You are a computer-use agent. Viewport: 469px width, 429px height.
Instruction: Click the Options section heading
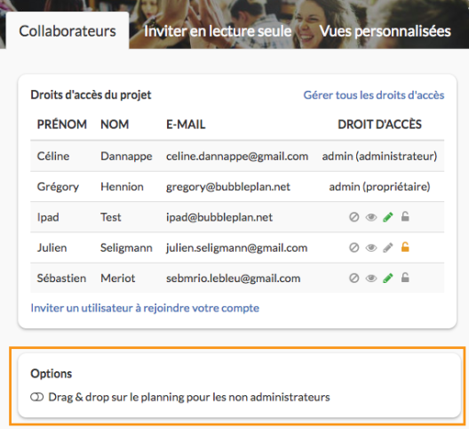[52, 374]
